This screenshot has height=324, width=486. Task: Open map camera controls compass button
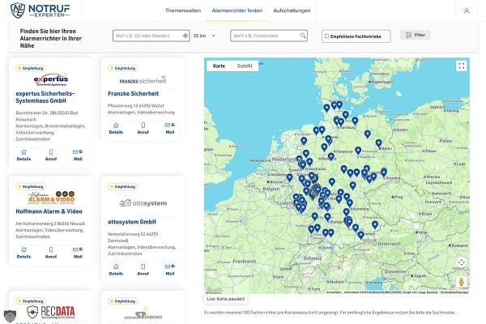(x=461, y=262)
